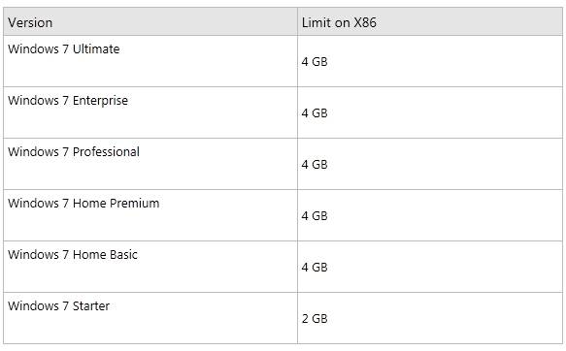Click the word Enterprise in second row
This screenshot has width=566, height=351.
[x=100, y=101]
